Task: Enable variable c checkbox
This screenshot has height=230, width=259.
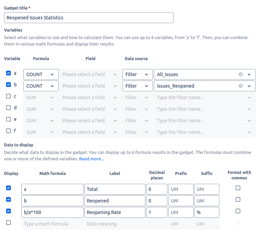Action: click(x=8, y=96)
